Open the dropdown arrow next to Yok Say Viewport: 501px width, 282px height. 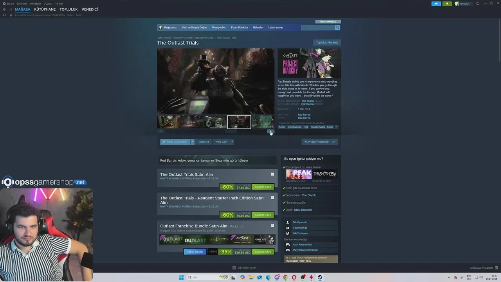(x=232, y=142)
